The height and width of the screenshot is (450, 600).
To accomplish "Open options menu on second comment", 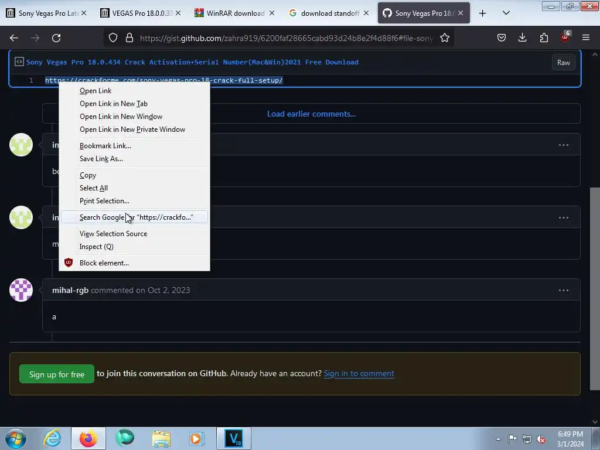I will [x=563, y=218].
